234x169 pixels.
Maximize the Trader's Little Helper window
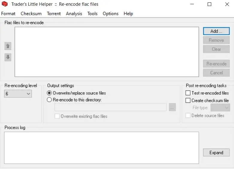pos(209,4)
